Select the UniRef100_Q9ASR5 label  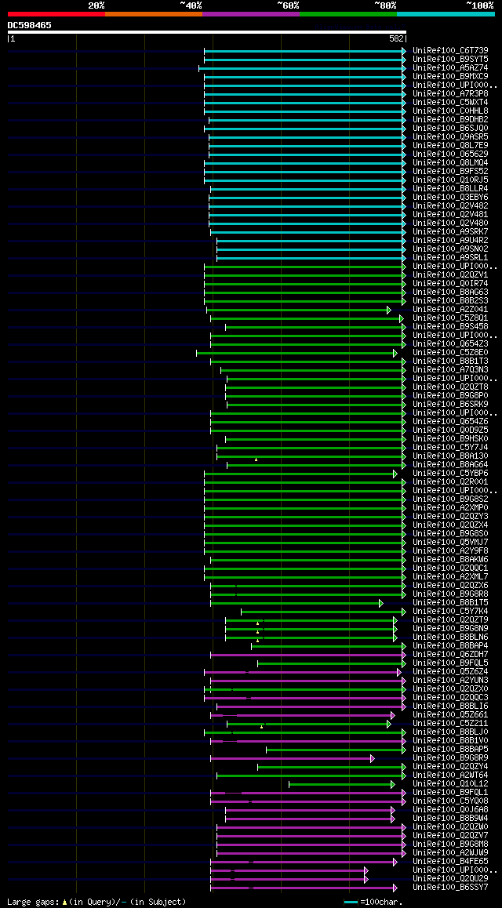[450, 137]
